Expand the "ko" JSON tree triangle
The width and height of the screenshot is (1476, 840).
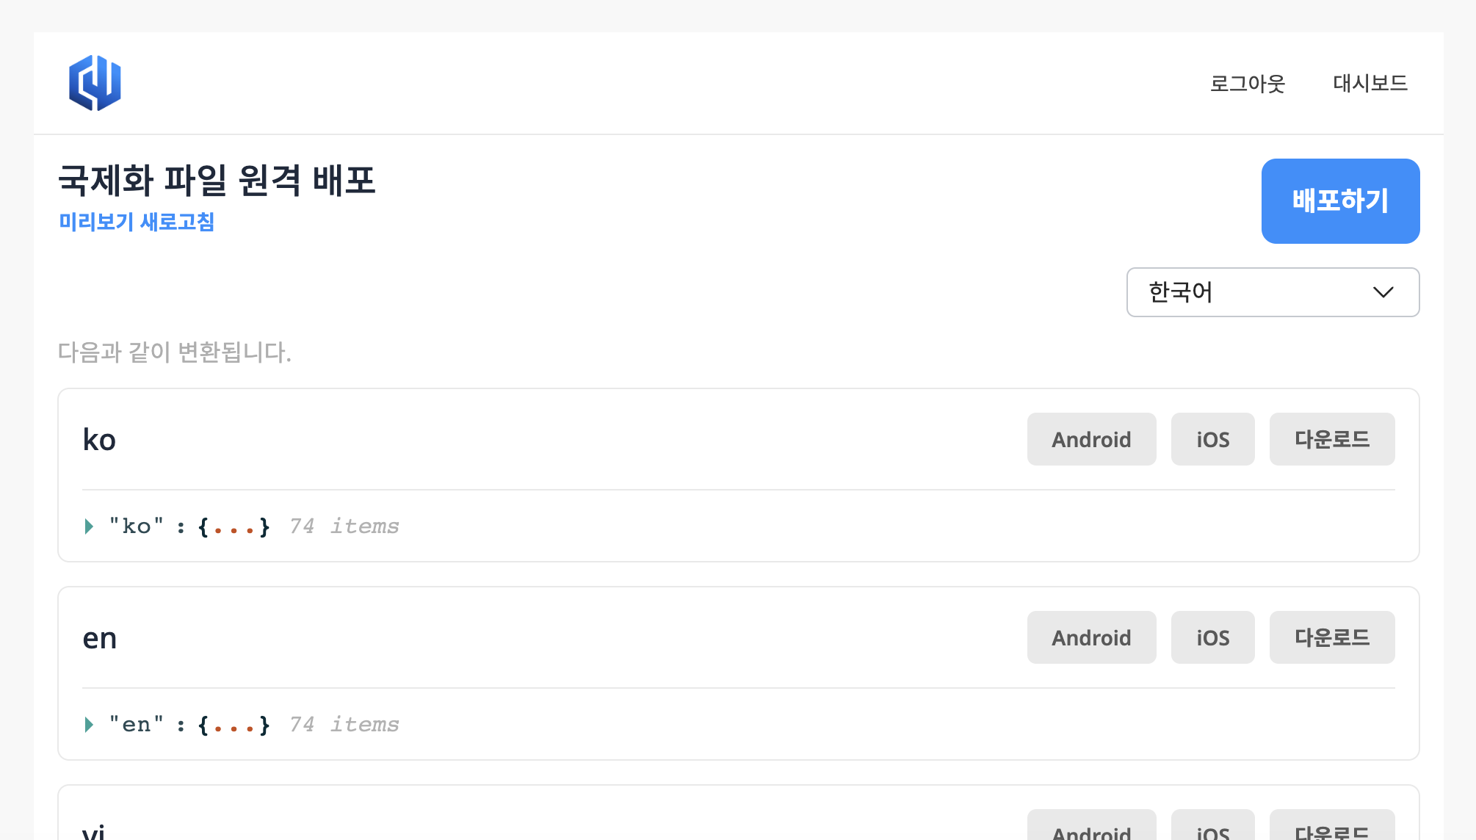[x=89, y=526]
